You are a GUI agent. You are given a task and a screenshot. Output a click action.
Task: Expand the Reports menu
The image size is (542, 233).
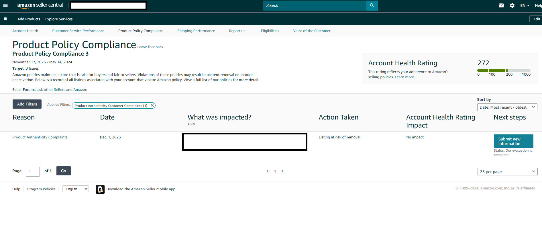237,31
